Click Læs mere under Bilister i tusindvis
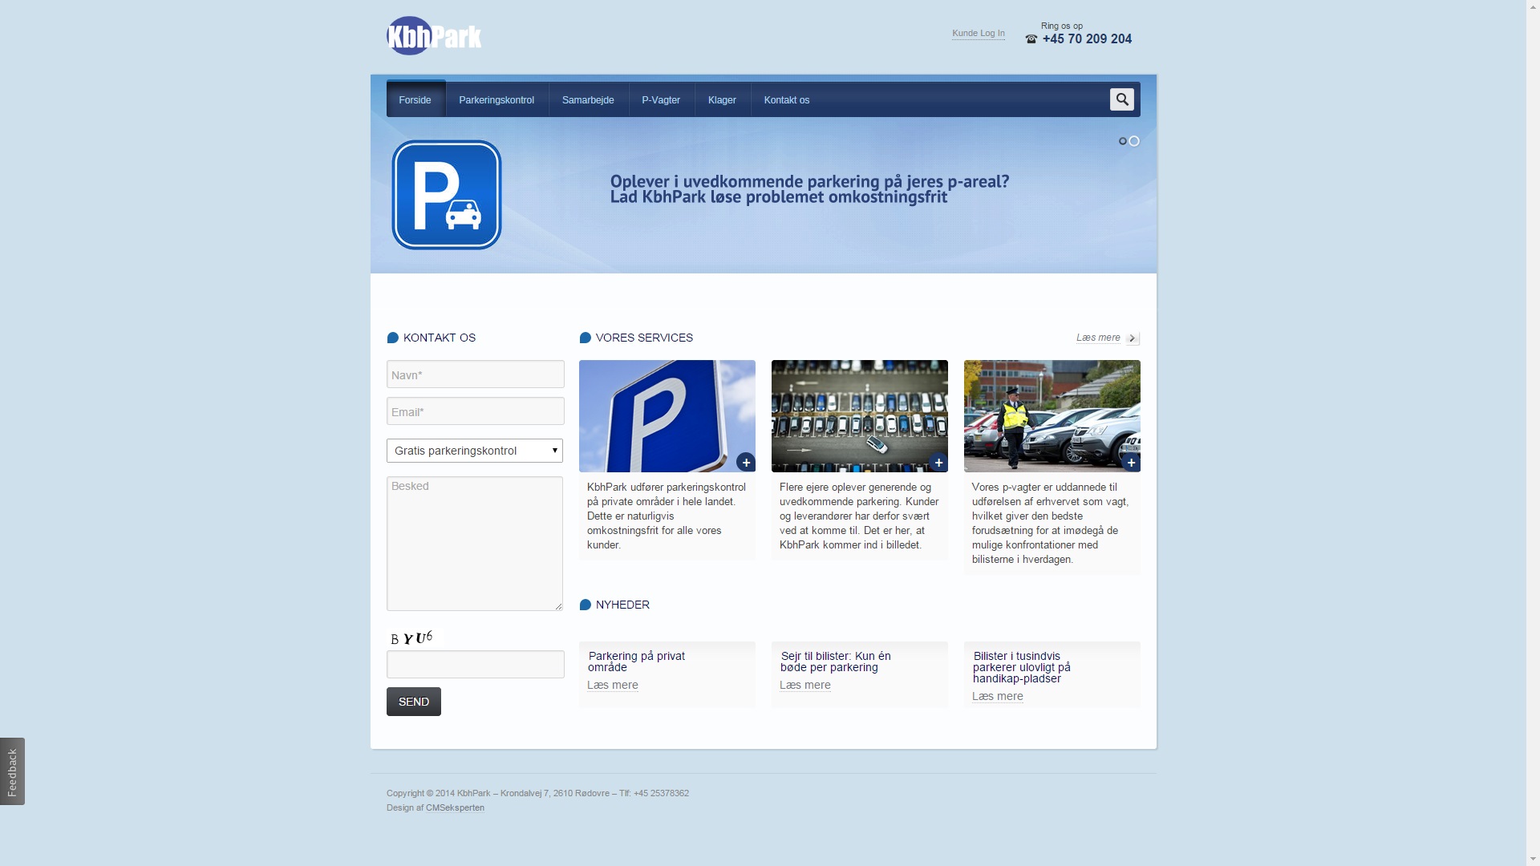The image size is (1540, 866). coord(998,697)
